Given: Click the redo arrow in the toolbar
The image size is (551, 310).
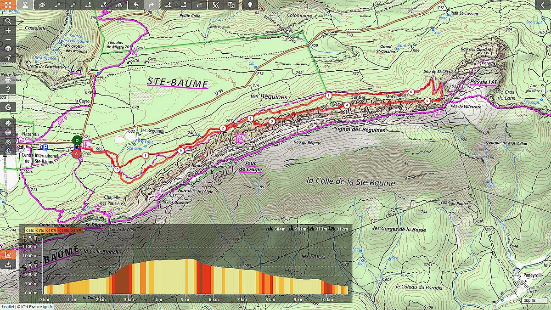Looking at the screenshot, I should pos(151,5).
